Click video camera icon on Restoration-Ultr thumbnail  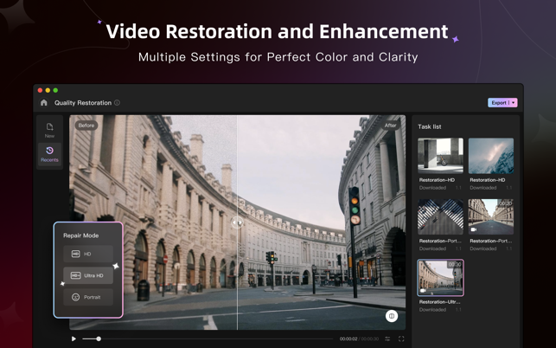click(423, 291)
